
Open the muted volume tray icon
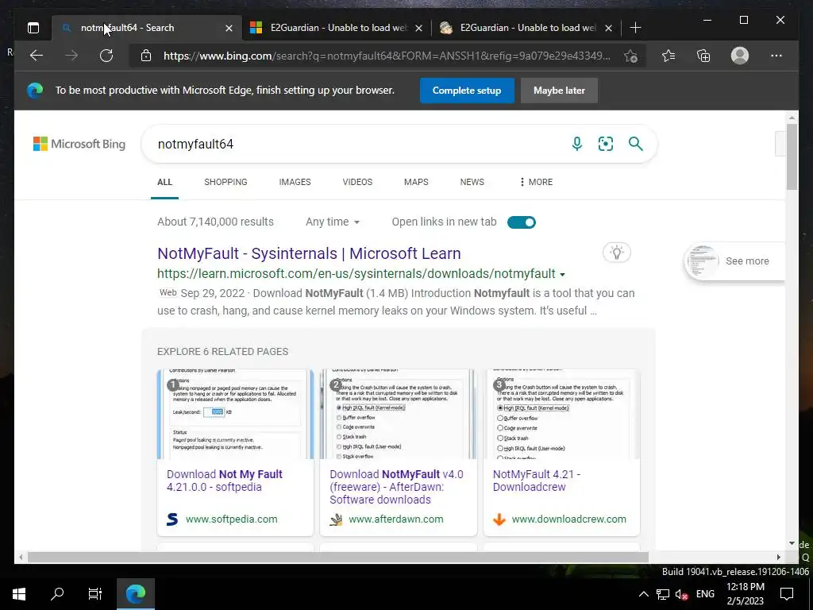pyautogui.click(x=681, y=594)
